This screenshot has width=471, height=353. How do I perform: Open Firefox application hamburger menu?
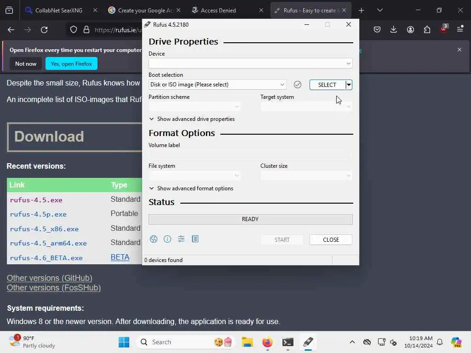tap(460, 29)
